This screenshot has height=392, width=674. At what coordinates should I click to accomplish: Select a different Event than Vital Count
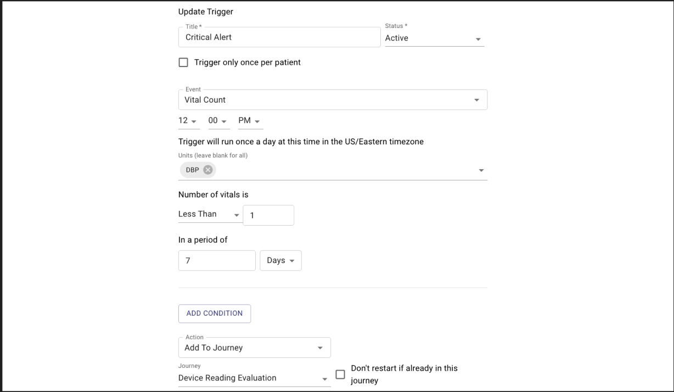pyautogui.click(x=329, y=99)
